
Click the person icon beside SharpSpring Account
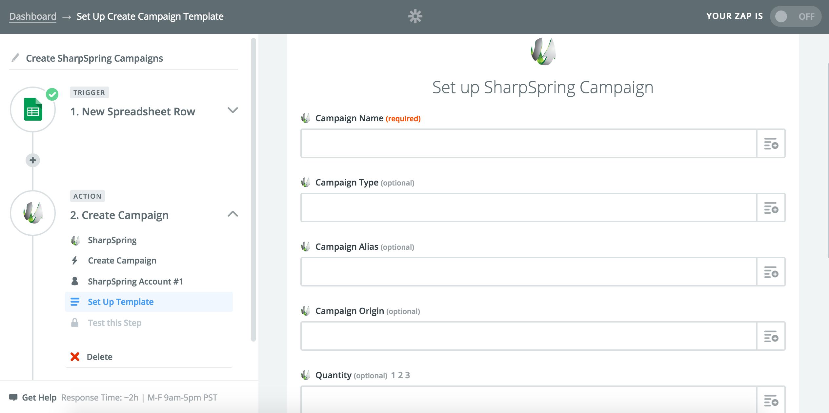(x=75, y=281)
